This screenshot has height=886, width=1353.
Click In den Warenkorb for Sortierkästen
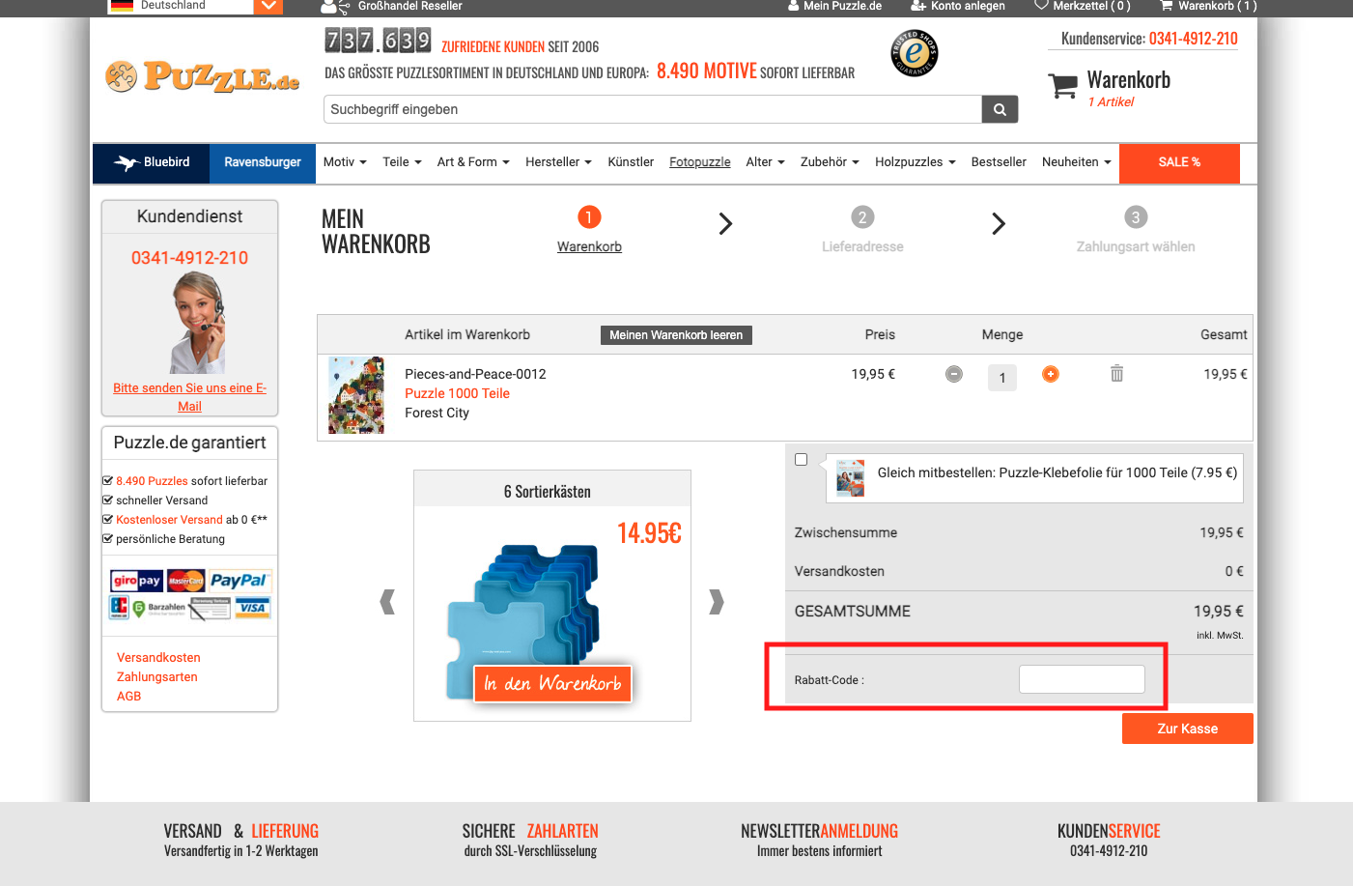(x=552, y=683)
